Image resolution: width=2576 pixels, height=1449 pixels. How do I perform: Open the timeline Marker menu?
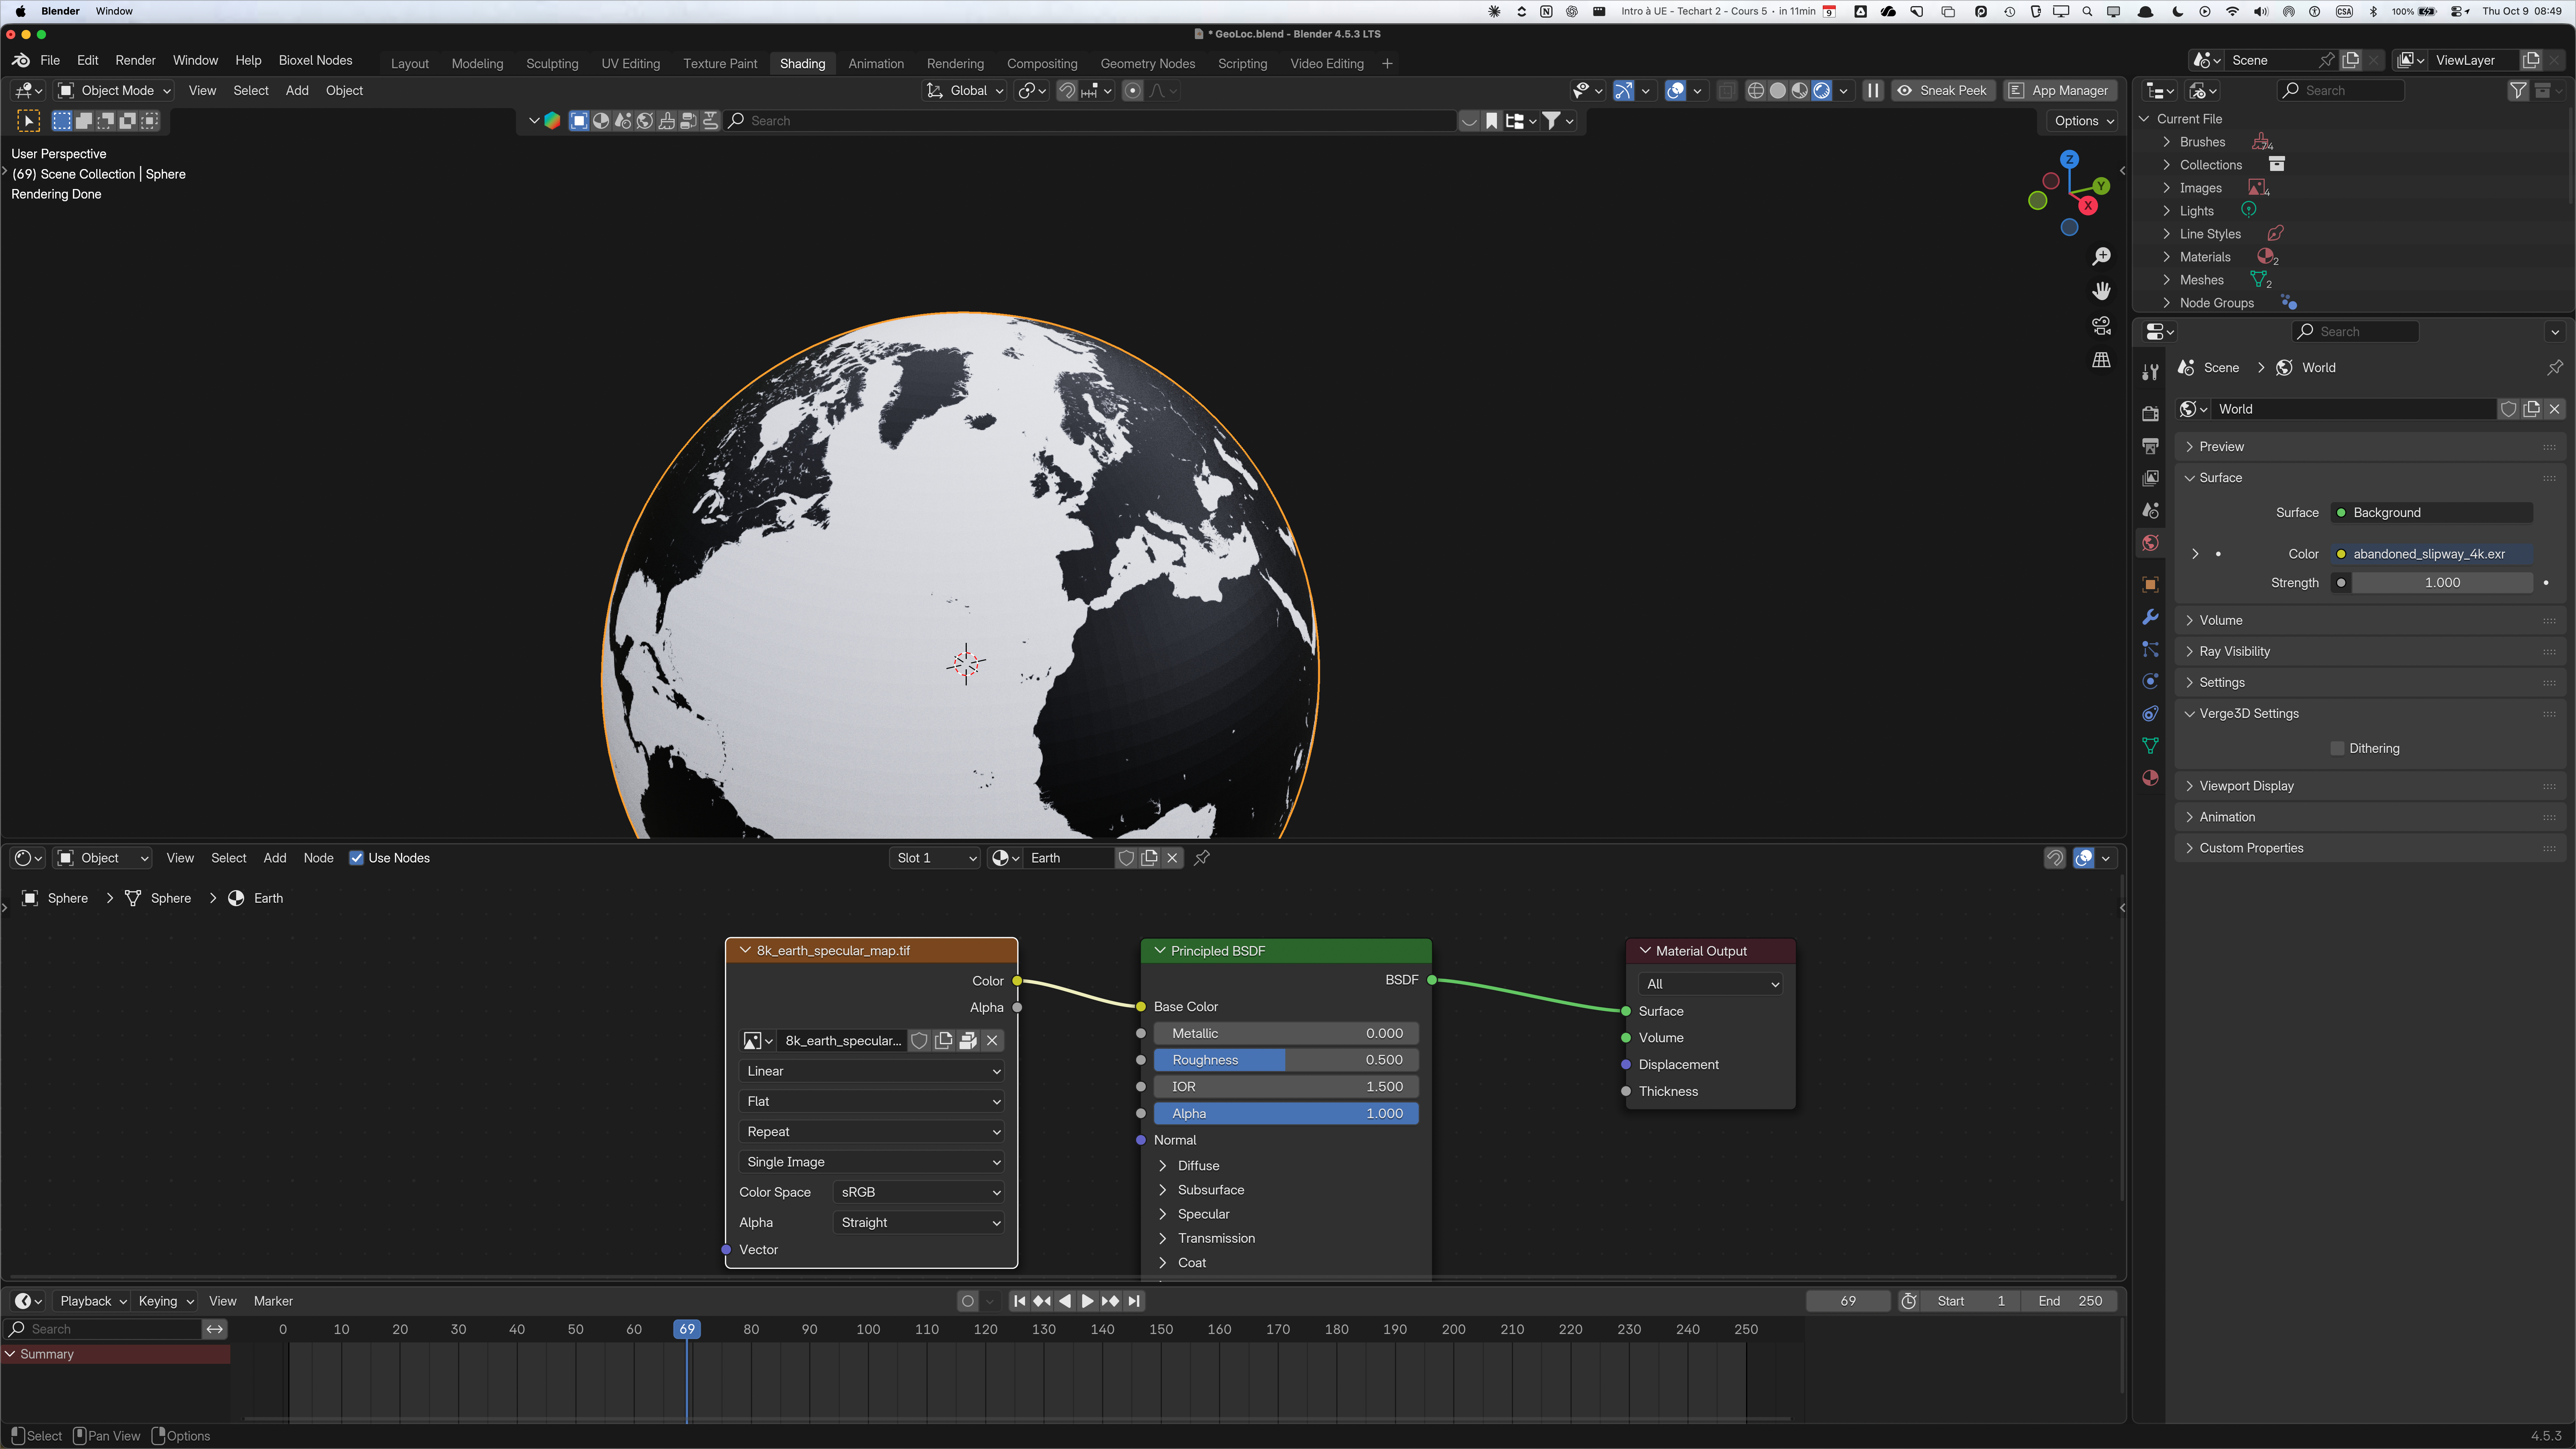click(x=273, y=1301)
